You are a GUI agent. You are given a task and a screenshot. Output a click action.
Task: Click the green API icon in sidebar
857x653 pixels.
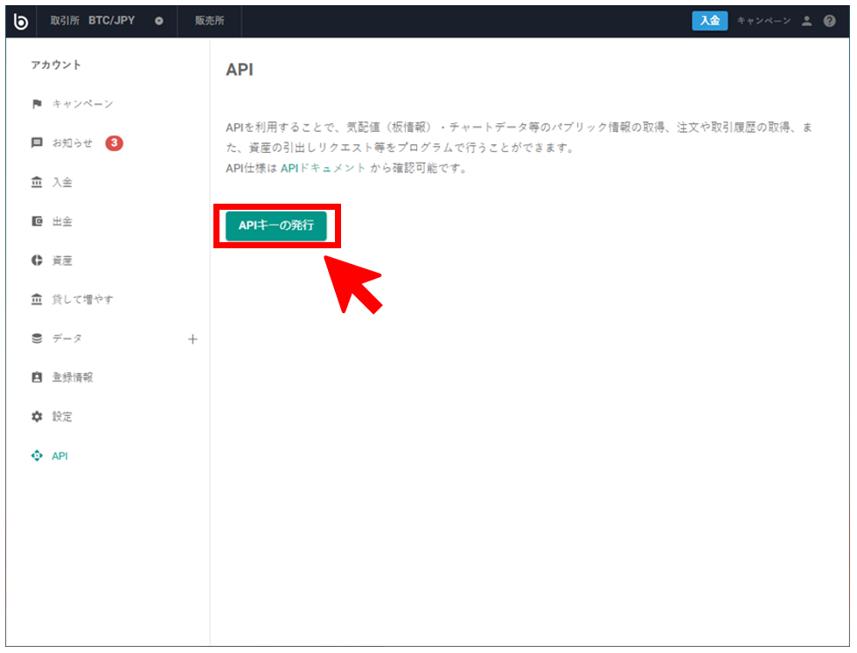[x=37, y=455]
